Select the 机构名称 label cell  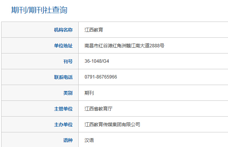40,30
